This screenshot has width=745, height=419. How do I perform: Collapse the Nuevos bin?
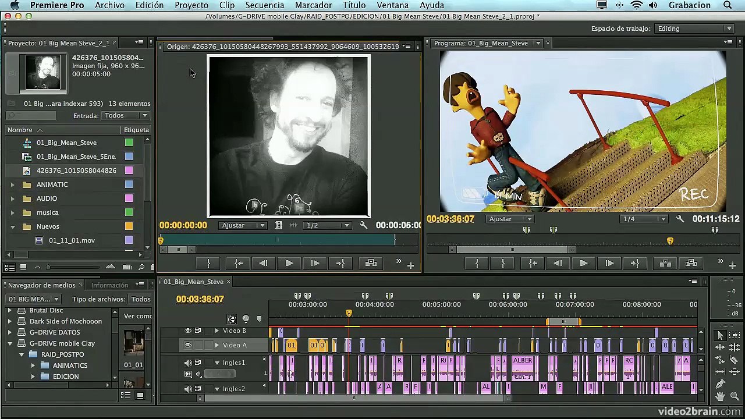(12, 226)
